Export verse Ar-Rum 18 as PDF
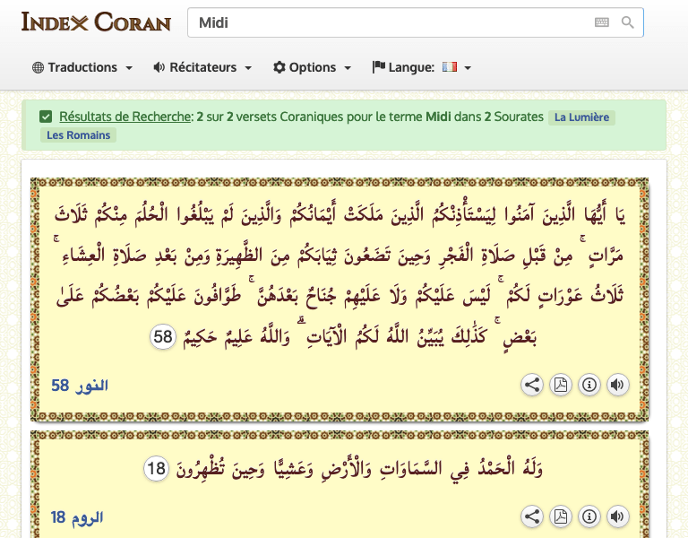 tap(560, 516)
